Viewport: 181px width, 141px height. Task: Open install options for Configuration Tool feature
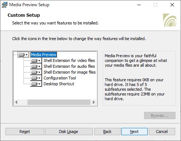pyautogui.click(x=36, y=78)
